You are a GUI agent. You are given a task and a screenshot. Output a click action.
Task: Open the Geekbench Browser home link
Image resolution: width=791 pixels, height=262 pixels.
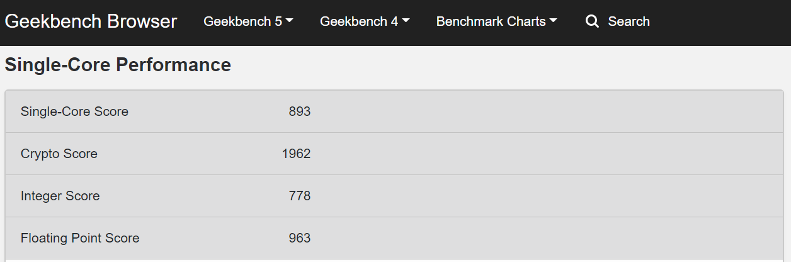91,21
